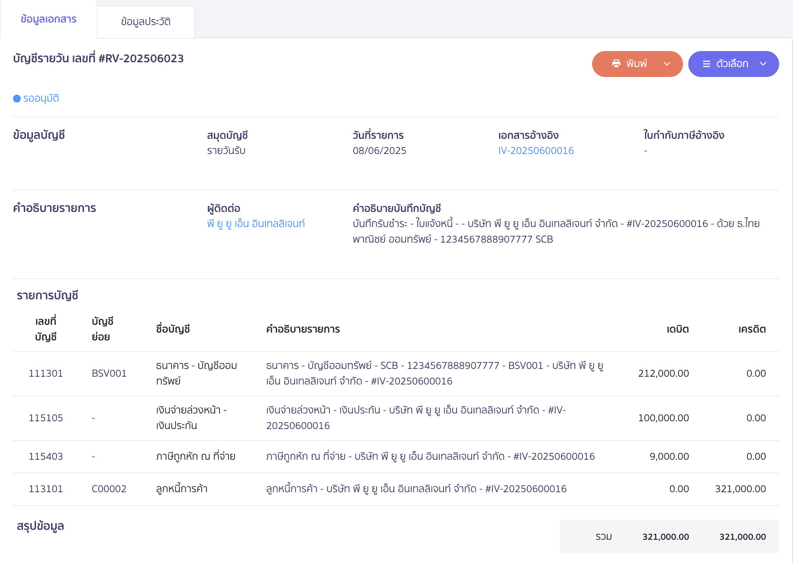Click the ตัวเลือก options button label
Image resolution: width=793 pixels, height=564 pixels.
[x=732, y=64]
